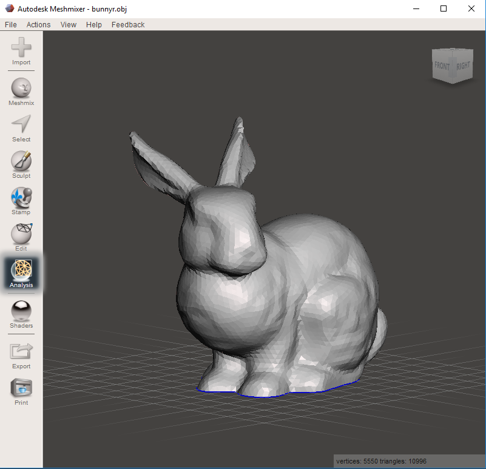
Task: Open the Help menu
Action: pyautogui.click(x=94, y=24)
